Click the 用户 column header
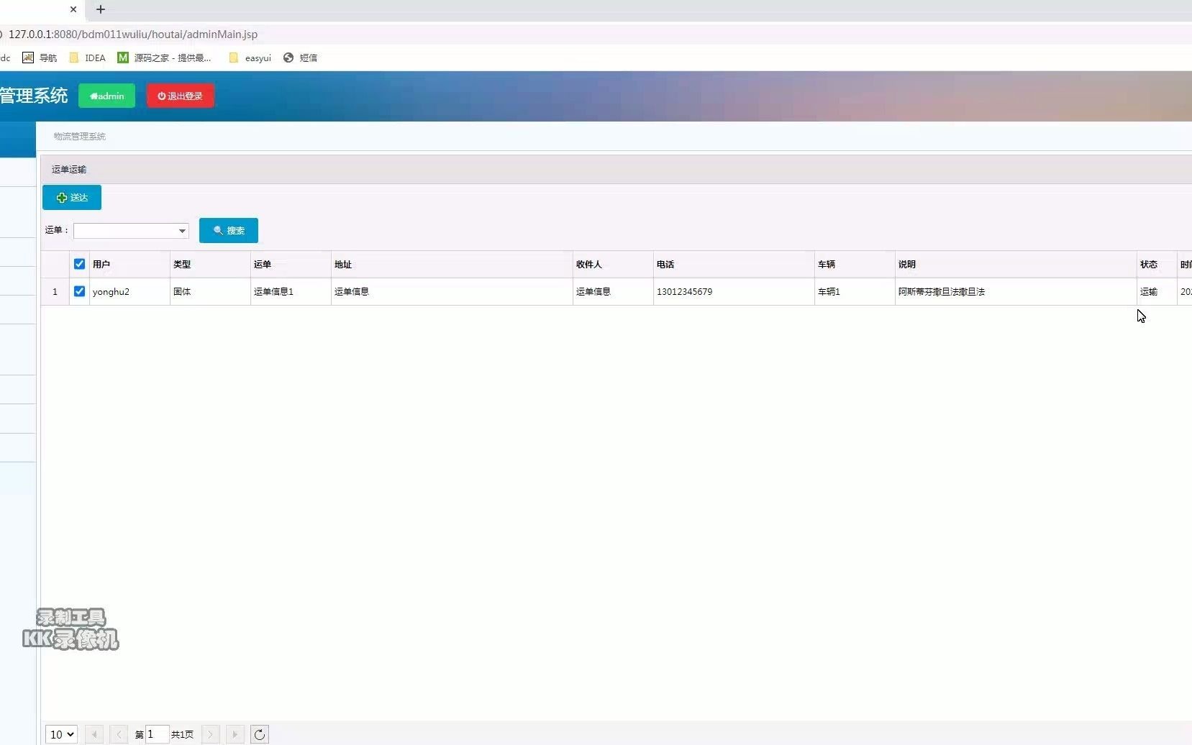1192x745 pixels. (x=129, y=265)
